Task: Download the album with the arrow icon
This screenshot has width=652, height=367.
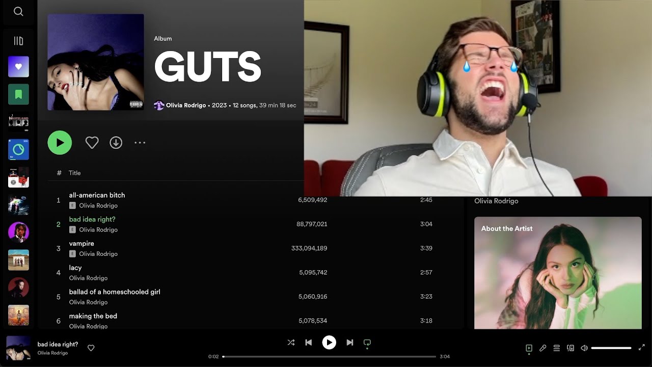Action: pos(116,143)
